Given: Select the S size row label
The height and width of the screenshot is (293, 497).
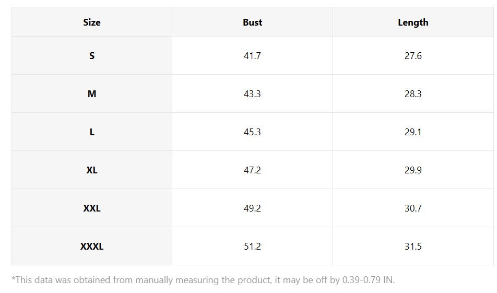Looking at the screenshot, I should (92, 56).
